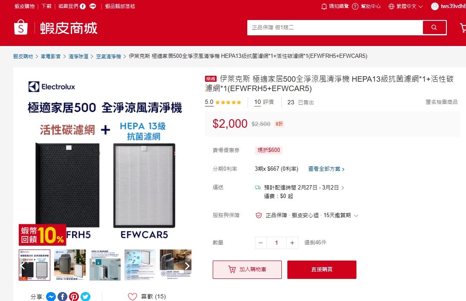Viewport: 466px width, 301px height.
Task: Expand the 服務與保障 guarantee details chevron
Action: tap(356, 215)
